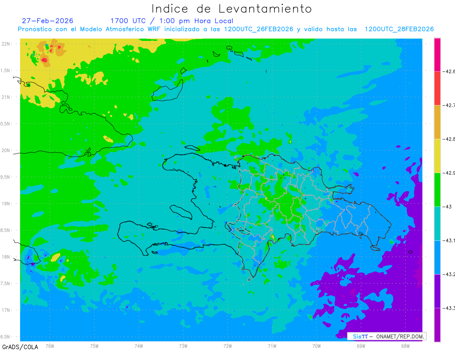Click the '76W' longitude label
The height and width of the screenshot is (351, 455).
coord(50,346)
